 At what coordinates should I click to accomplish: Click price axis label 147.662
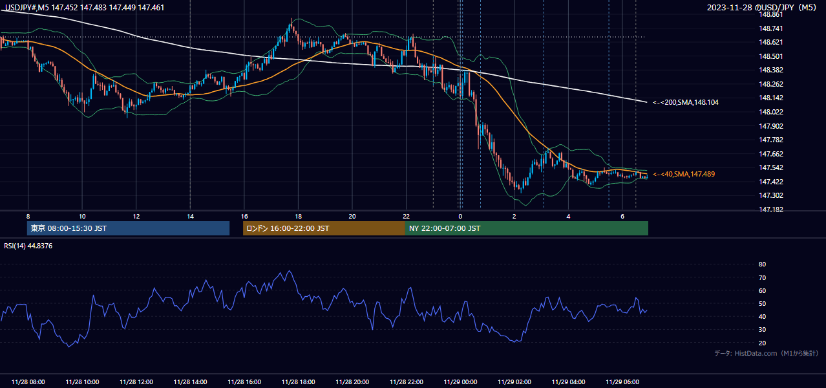tap(772, 154)
